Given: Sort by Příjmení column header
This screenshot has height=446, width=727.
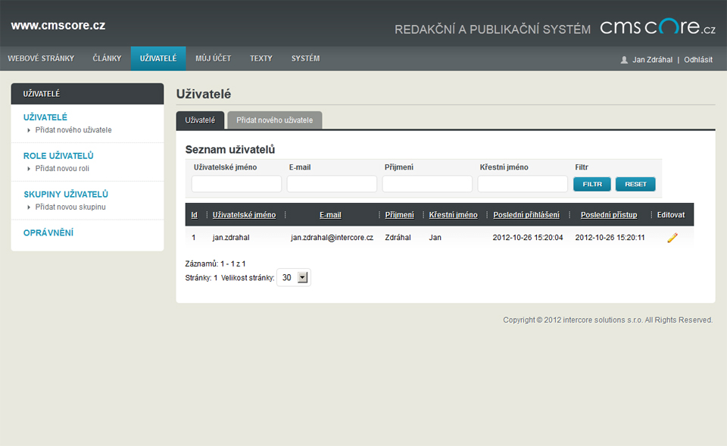Looking at the screenshot, I should pyautogui.click(x=399, y=214).
